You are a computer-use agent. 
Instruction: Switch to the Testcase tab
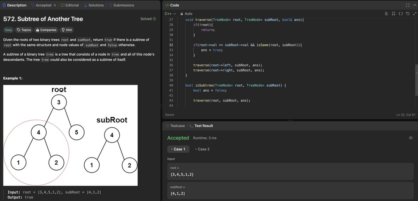pyautogui.click(x=175, y=126)
